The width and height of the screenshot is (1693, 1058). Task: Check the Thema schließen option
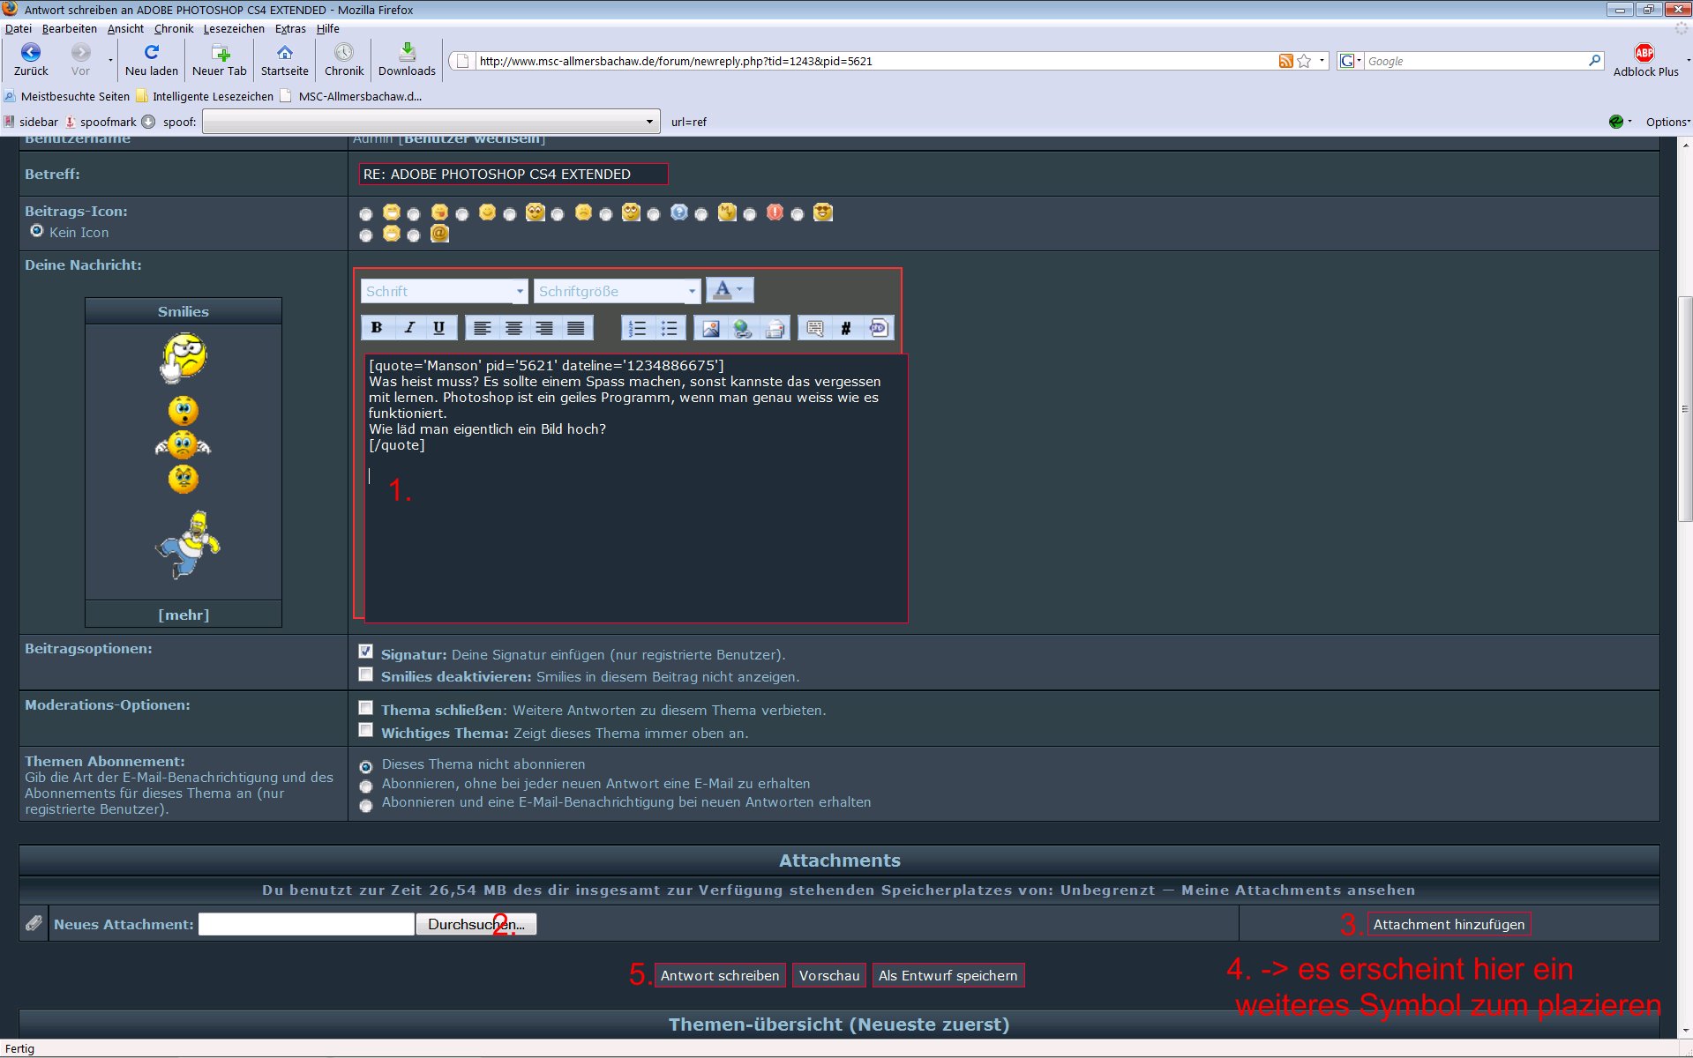(x=365, y=708)
